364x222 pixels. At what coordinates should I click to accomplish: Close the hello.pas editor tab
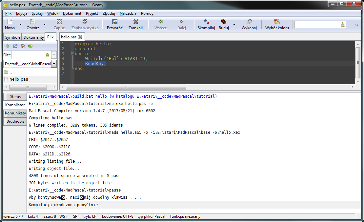[x=80, y=37]
